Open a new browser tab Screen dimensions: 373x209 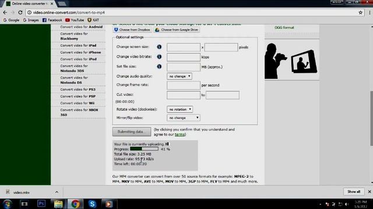point(62,3)
